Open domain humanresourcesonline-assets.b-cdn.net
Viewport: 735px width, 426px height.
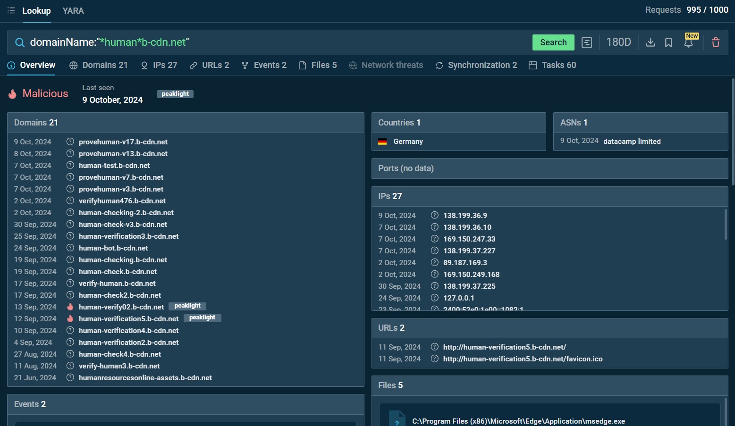point(145,378)
